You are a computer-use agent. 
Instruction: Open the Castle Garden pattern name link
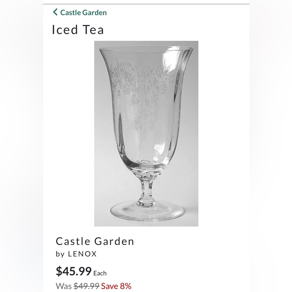[95, 241]
